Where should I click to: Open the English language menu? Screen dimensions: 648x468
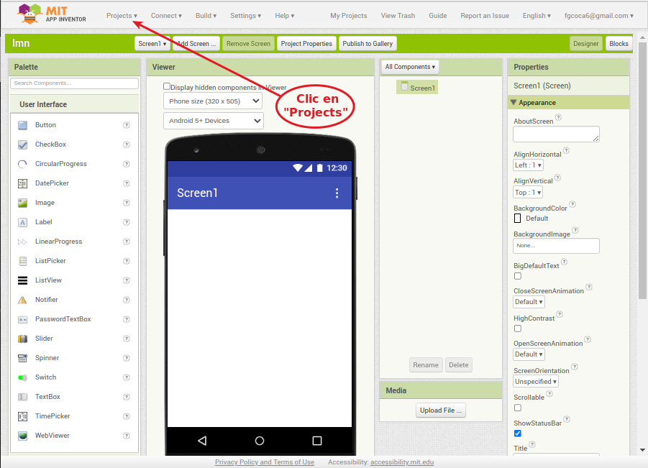pyautogui.click(x=537, y=16)
